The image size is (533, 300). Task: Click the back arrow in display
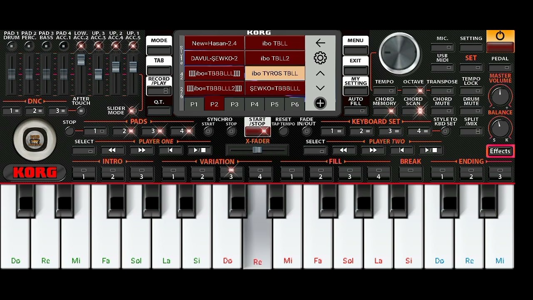[x=320, y=43]
